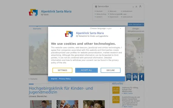Click the Auszeichnung als am besten bewertete headline
Image resolution: width=173 pixels, height=108 pixels.
pos(131,101)
